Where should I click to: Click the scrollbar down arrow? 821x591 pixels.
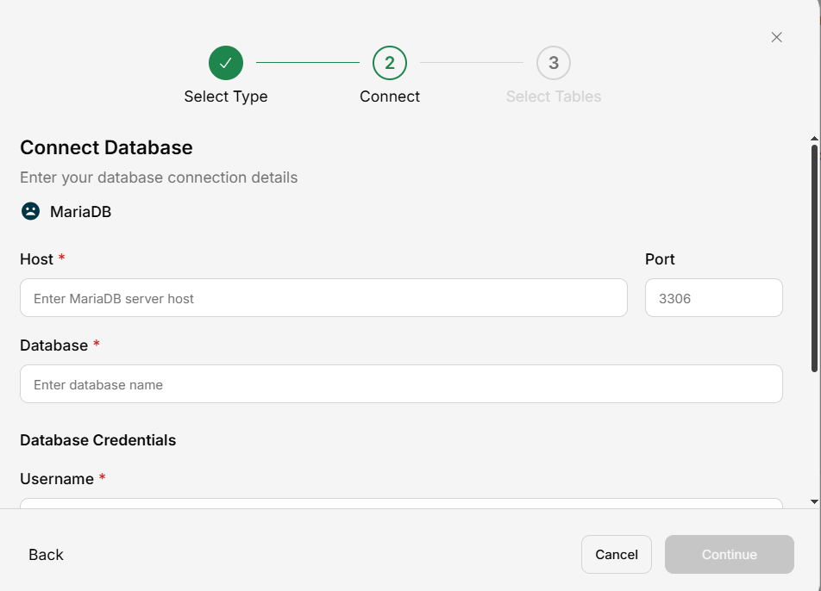point(814,501)
